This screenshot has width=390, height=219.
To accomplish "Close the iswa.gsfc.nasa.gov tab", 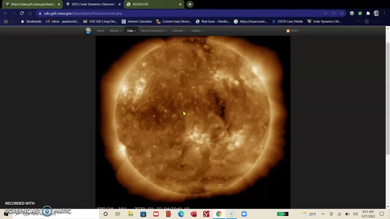I will 59,4.
